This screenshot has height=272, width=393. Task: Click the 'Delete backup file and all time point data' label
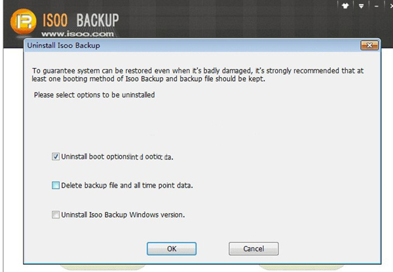(126, 186)
